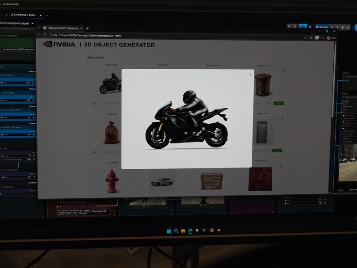Close the motorcycle preview popup
The image size is (357, 268).
coord(250,74)
